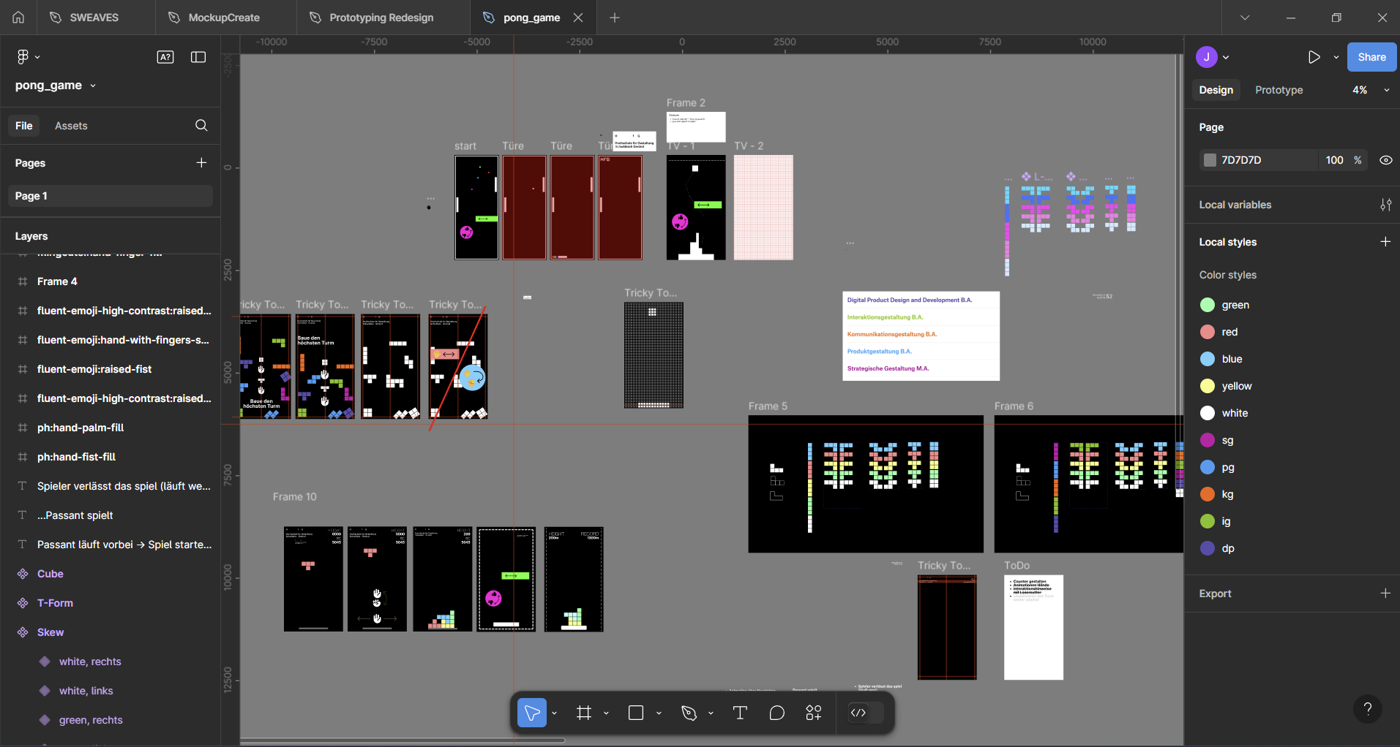Open a new tab with plus icon
The height and width of the screenshot is (747, 1400).
tap(615, 18)
